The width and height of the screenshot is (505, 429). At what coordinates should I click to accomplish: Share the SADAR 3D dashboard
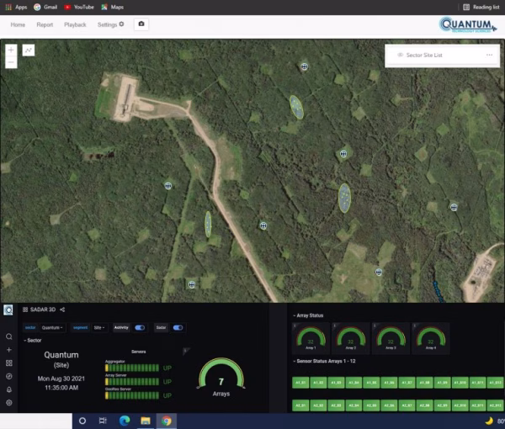(62, 310)
